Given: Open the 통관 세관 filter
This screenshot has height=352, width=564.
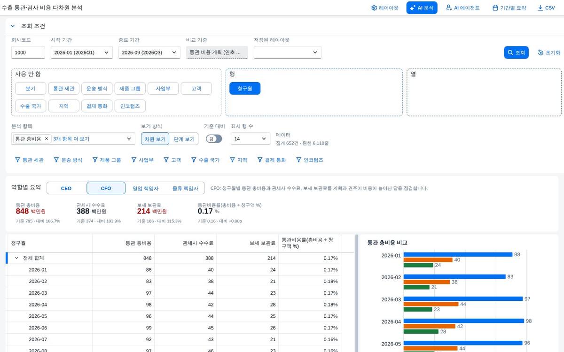Looking at the screenshot, I should [x=29, y=160].
